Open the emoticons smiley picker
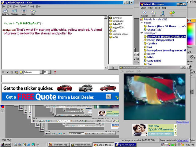This screenshot has width=196, height=147. coord(21,72)
